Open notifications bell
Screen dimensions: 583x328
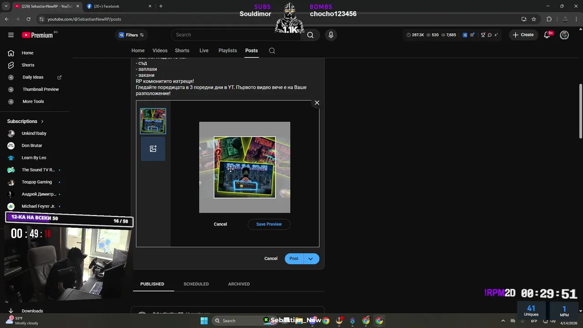[547, 35]
